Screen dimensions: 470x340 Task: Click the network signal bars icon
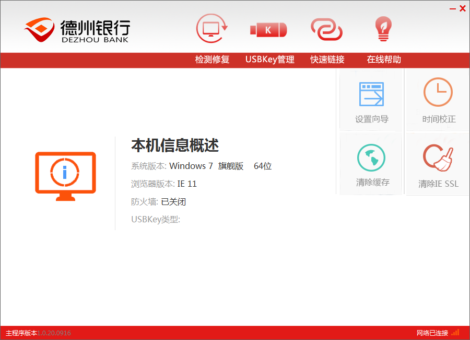point(455,333)
